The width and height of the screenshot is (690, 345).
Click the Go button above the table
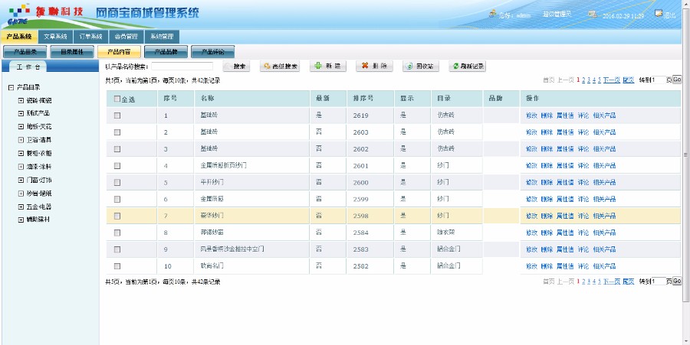pyautogui.click(x=677, y=80)
